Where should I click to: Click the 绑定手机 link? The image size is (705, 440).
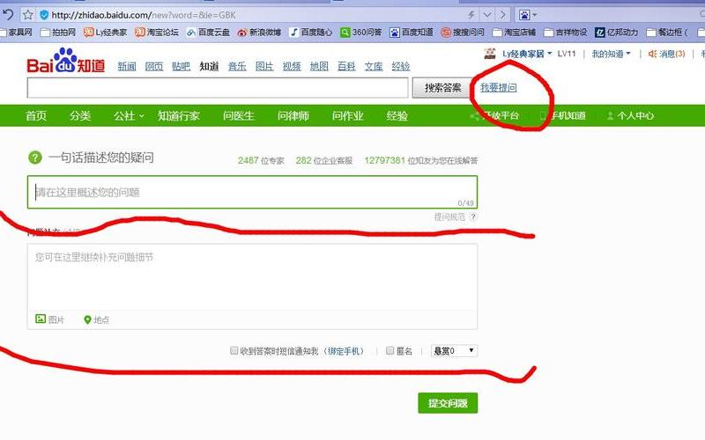pos(345,351)
